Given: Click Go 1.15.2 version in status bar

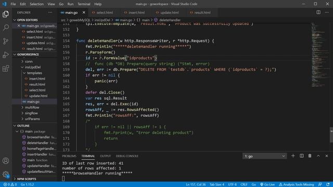Looking at the screenshot, I should coord(27,184).
